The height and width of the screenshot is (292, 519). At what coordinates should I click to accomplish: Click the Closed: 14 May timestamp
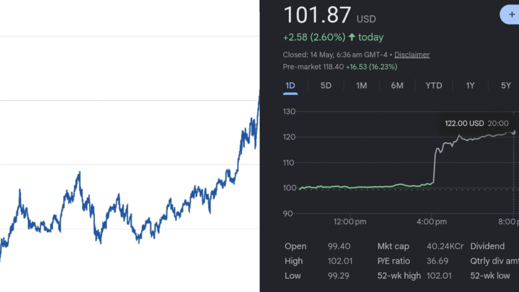tap(335, 55)
